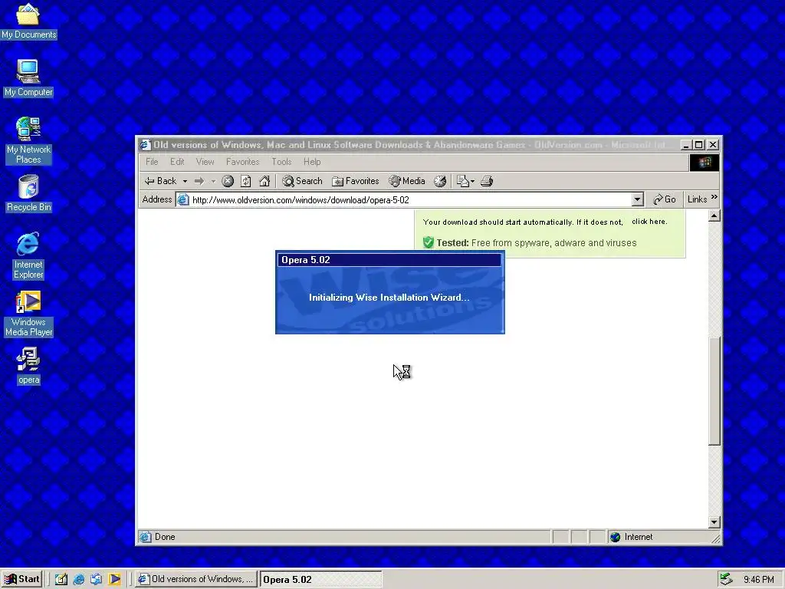Select the My Computer desktop icon

(28, 77)
